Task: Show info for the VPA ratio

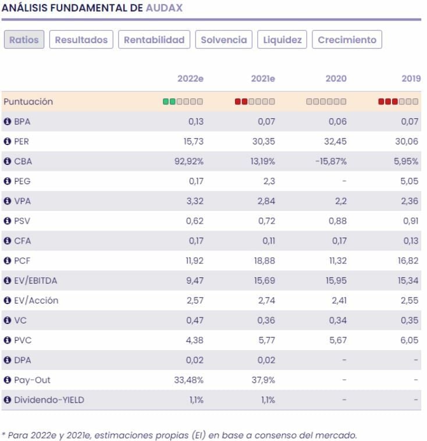Action: point(8,201)
